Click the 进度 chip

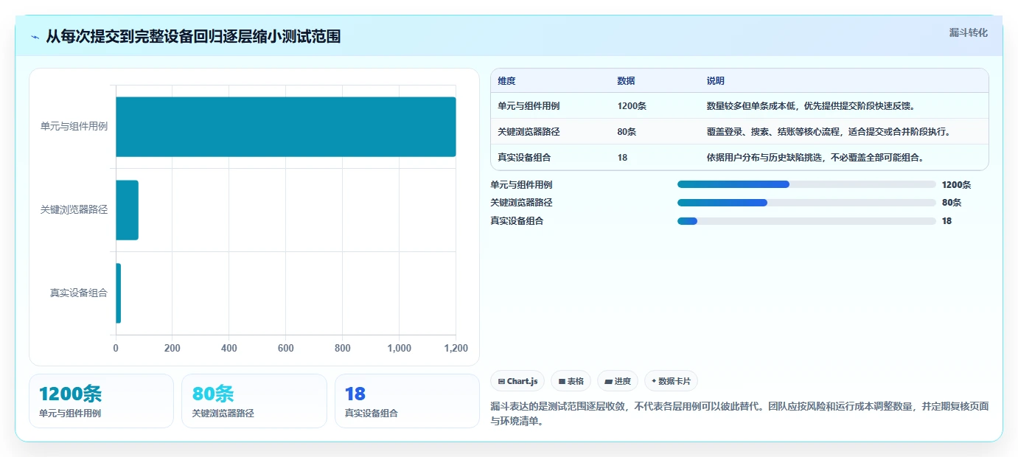pos(618,381)
